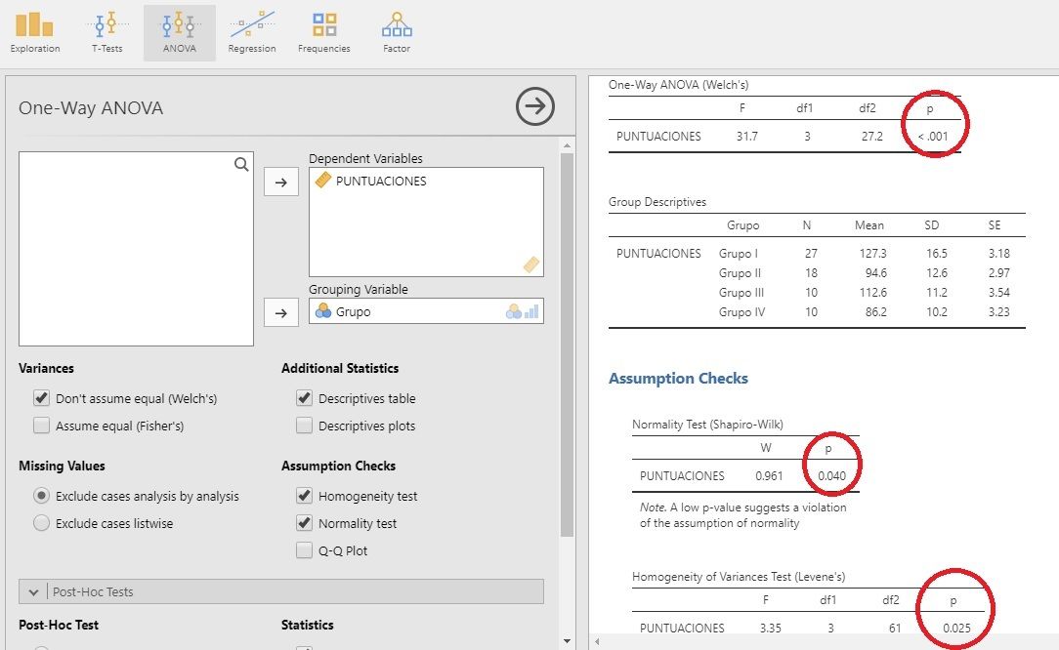Click the circled arrow to collapse options panel
Viewport: 1059px width, 650px height.
(x=534, y=107)
